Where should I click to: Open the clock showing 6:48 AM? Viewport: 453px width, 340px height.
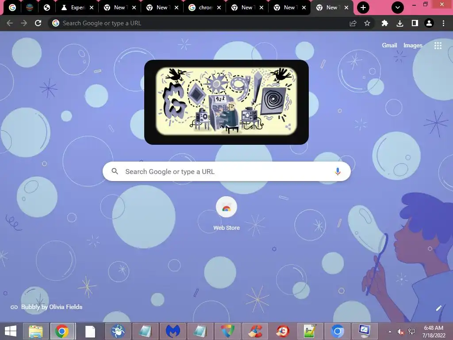(434, 332)
